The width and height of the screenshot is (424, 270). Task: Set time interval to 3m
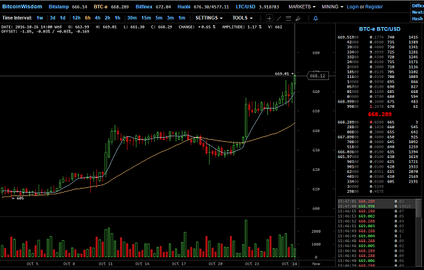170,18
